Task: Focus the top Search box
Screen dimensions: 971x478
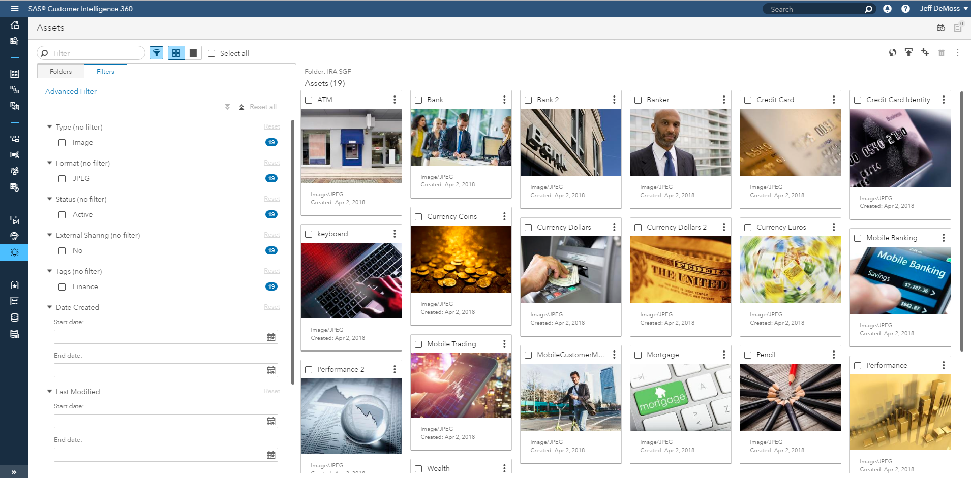Action: 818,9
